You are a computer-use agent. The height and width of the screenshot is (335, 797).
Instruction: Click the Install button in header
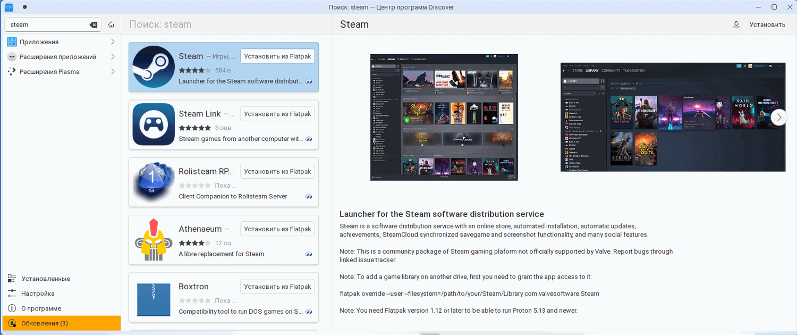coord(759,24)
